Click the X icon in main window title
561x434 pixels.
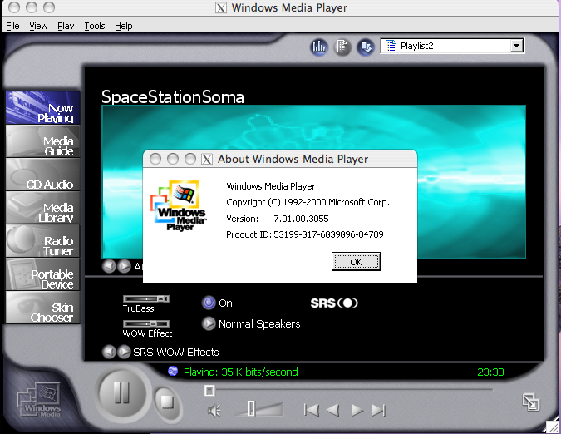pyautogui.click(x=221, y=7)
